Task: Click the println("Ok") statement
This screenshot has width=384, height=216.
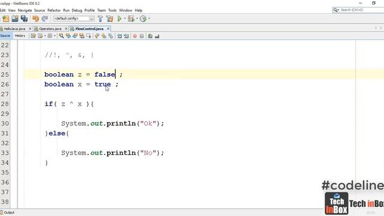Action: tap(112, 124)
